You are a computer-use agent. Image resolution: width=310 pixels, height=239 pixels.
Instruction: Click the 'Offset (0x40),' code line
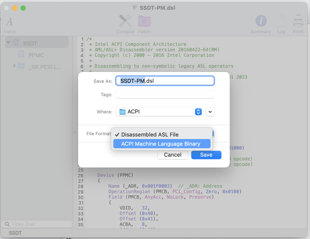(x=139, y=213)
